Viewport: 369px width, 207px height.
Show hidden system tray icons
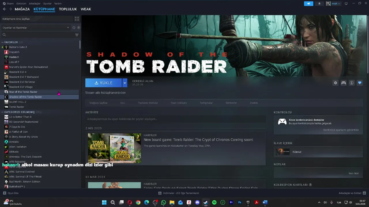tap(319, 202)
